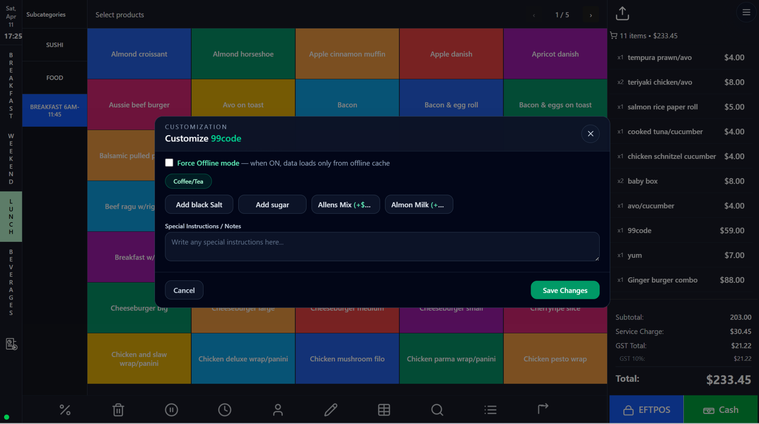Go to previous products page

[534, 15]
